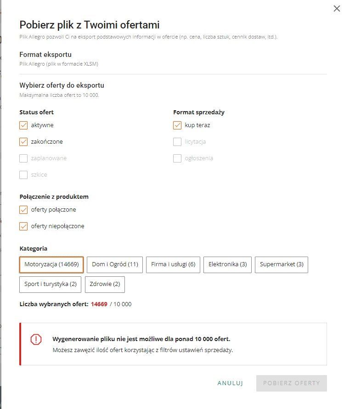Pick the Supermarket (3) category
The height and width of the screenshot is (409, 344).
(x=282, y=265)
